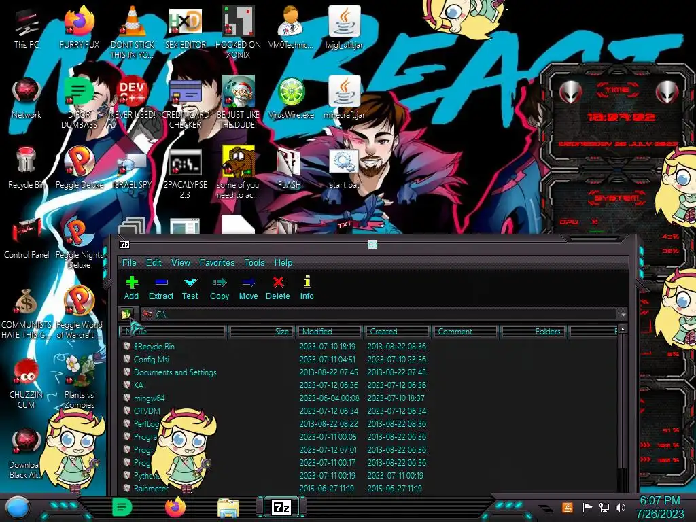Select the Network desktop icon
This screenshot has width=696, height=522.
click(x=27, y=98)
